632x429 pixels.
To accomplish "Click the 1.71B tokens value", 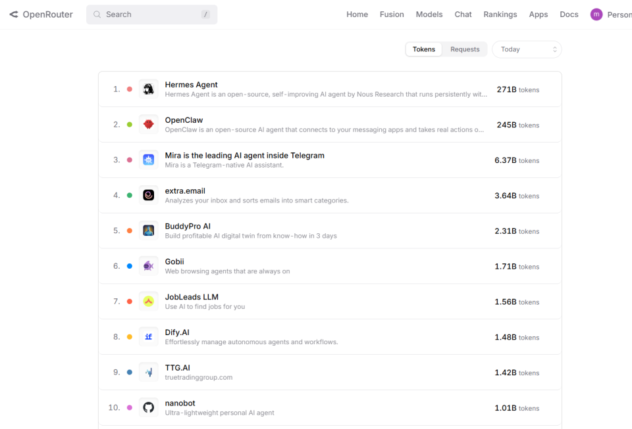I will click(x=517, y=267).
